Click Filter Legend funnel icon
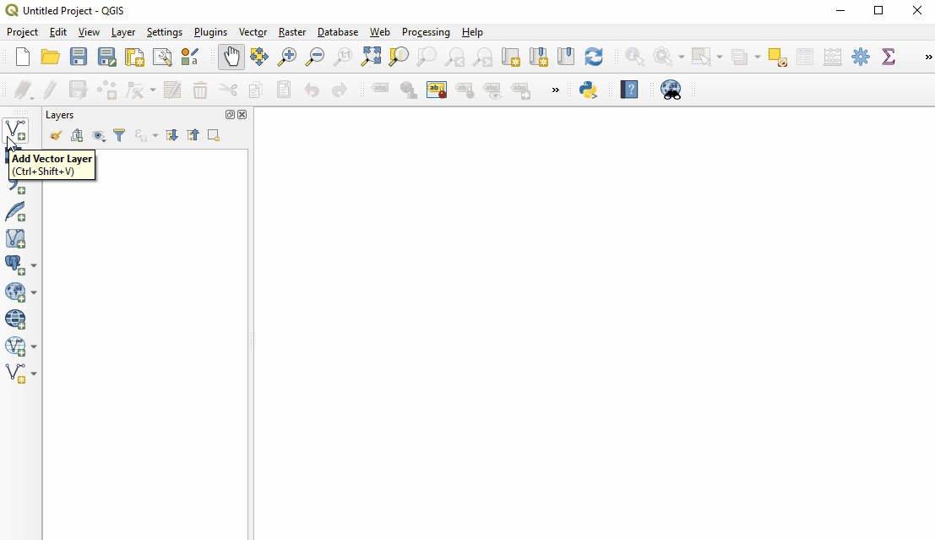935x540 pixels. 119,135
